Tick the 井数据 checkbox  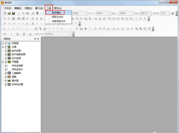7,43
